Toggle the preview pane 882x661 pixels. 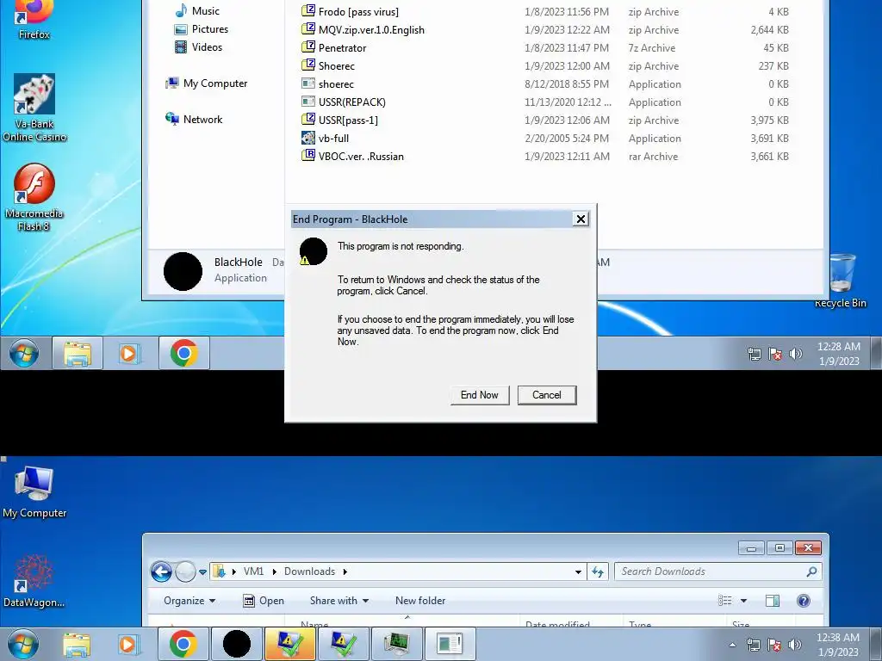pos(773,601)
